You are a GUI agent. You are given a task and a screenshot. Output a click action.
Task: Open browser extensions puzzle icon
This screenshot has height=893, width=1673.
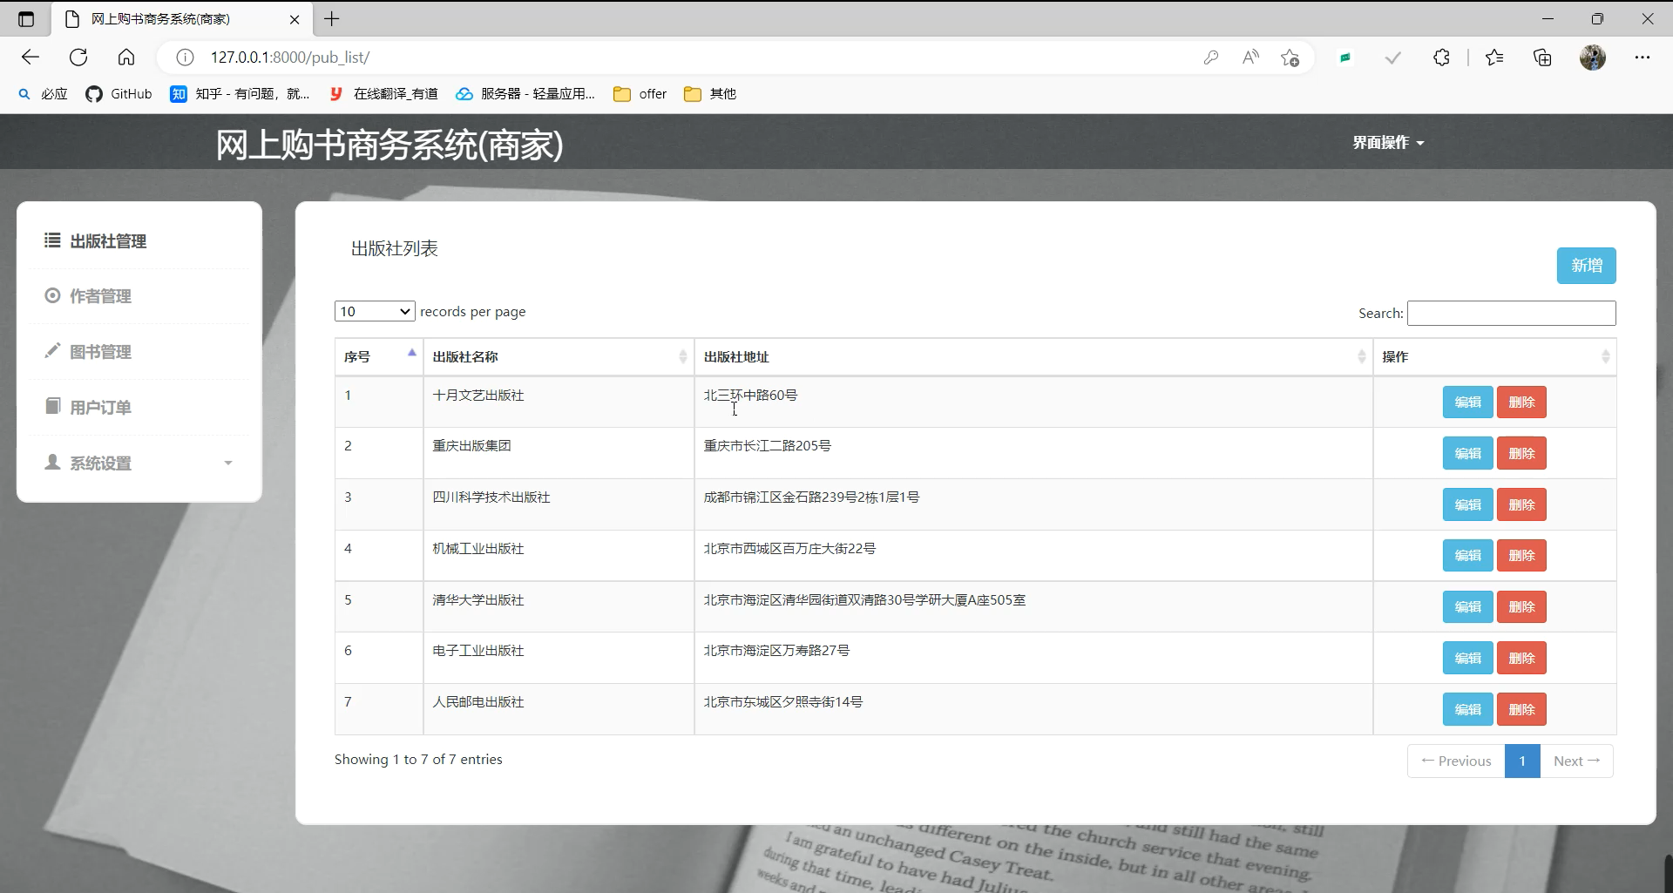pos(1441,58)
